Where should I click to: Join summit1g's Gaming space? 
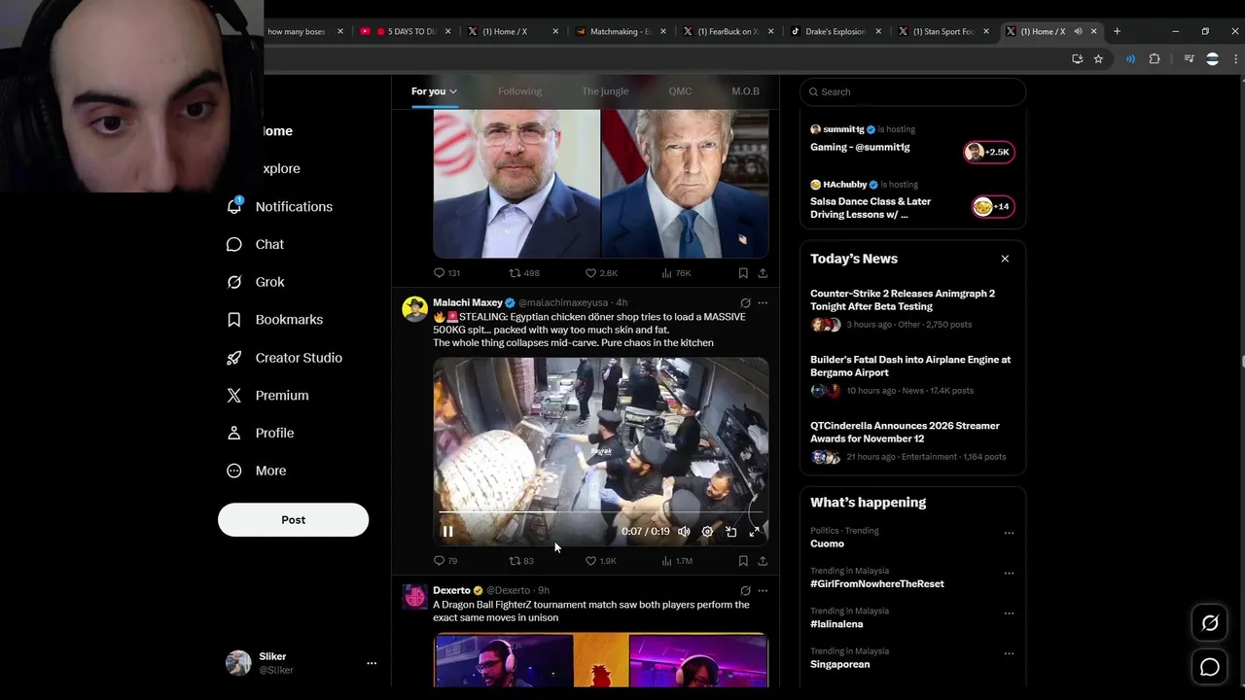pos(988,152)
